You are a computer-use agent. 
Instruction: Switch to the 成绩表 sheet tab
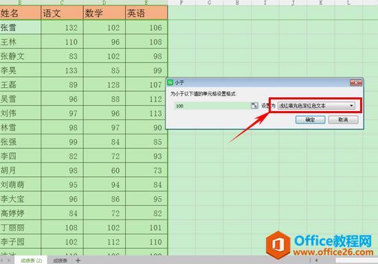coord(60,261)
